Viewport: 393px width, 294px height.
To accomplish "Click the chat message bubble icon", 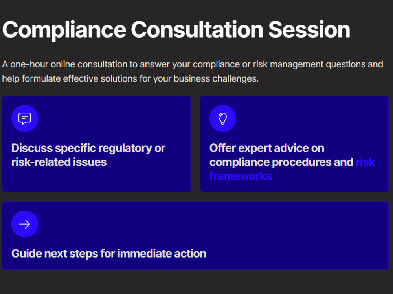I will tap(24, 118).
